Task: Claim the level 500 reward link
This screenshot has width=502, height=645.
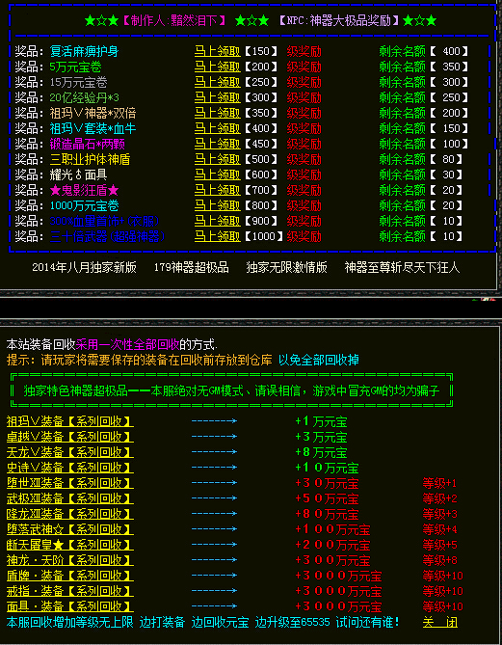Action: tap(218, 160)
